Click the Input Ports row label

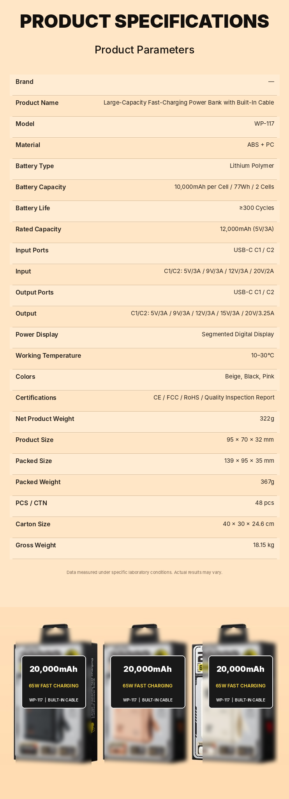point(32,250)
